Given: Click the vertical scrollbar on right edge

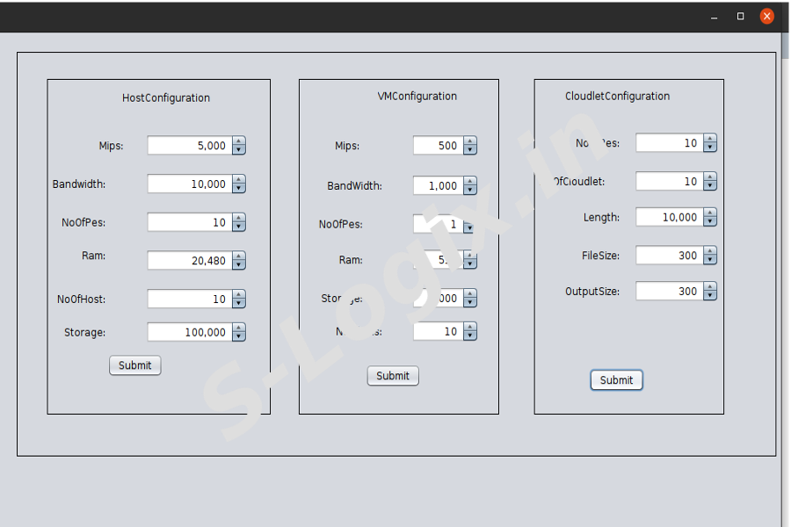Looking at the screenshot, I should pyautogui.click(x=785, y=263).
